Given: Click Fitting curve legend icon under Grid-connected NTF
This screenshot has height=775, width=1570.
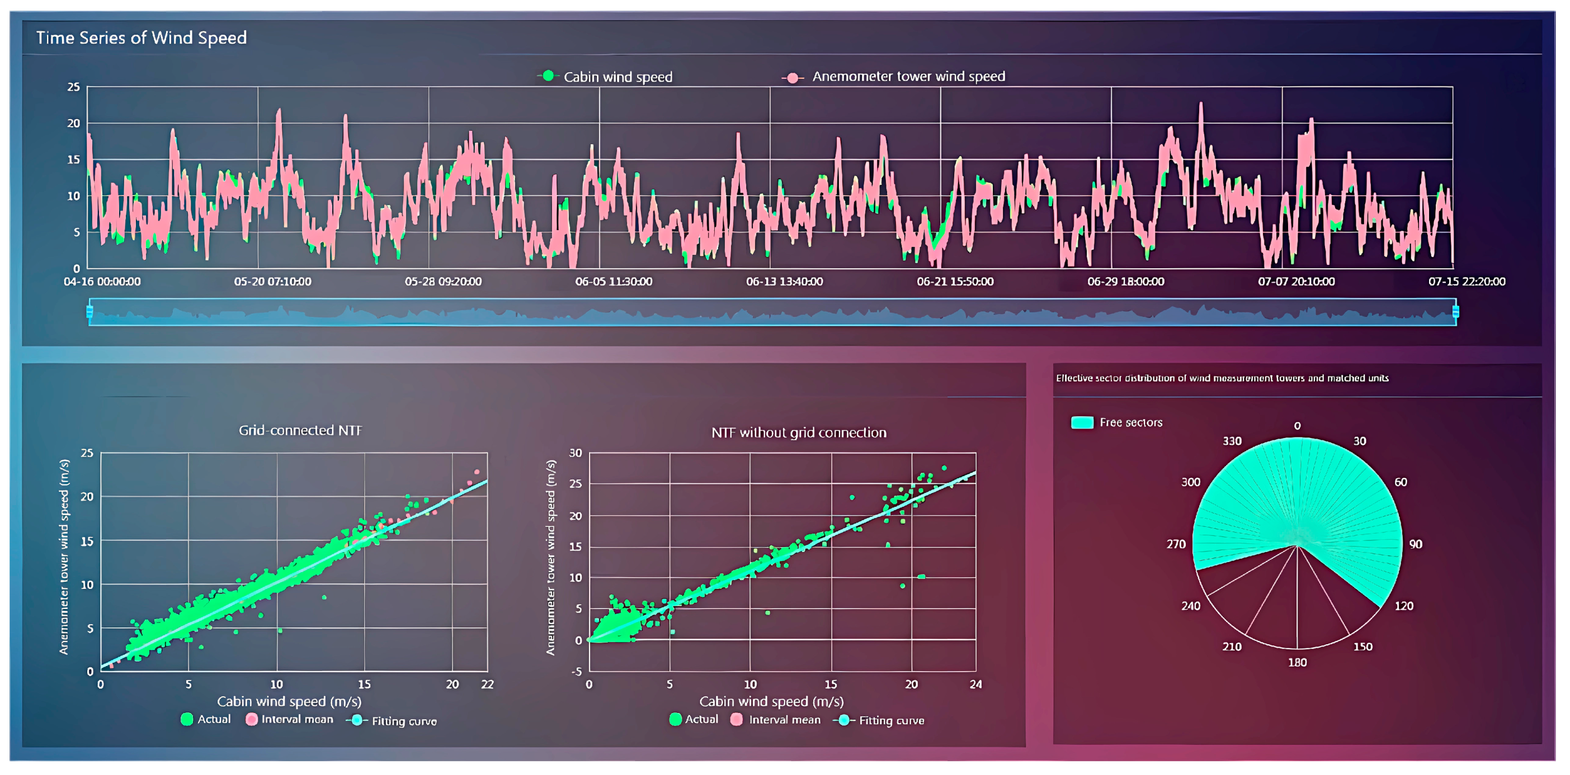Looking at the screenshot, I should pos(356,720).
